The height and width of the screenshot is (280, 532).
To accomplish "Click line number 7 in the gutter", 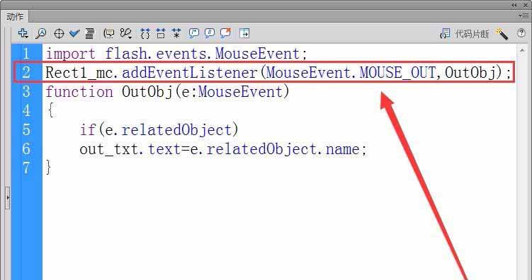I will (26, 168).
